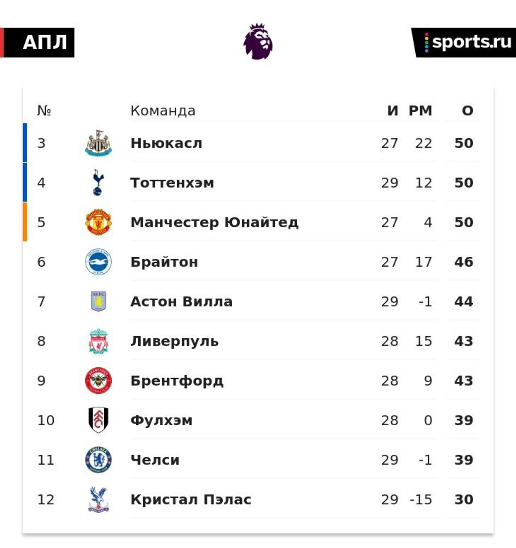Open the Манчестер Юнайтед team link

click(215, 222)
